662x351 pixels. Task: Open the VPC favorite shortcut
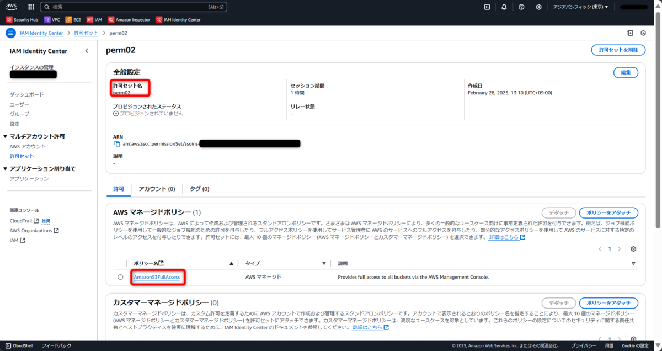tap(52, 19)
